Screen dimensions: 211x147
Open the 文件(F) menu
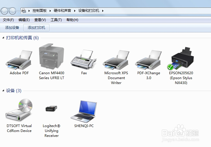pyautogui.click(x=8, y=20)
